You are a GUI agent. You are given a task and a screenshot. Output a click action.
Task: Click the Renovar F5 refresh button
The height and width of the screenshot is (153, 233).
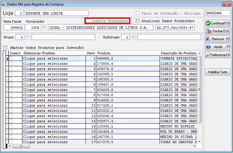coord(218,39)
